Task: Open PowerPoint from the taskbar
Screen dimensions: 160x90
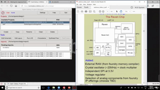Action: point(69,87)
